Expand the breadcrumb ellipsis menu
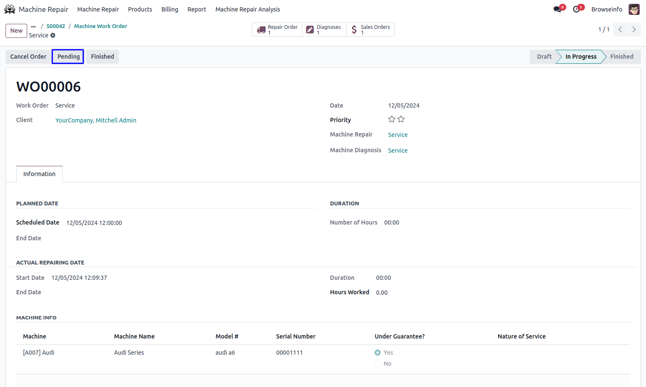This screenshot has width=646, height=387. point(33,26)
